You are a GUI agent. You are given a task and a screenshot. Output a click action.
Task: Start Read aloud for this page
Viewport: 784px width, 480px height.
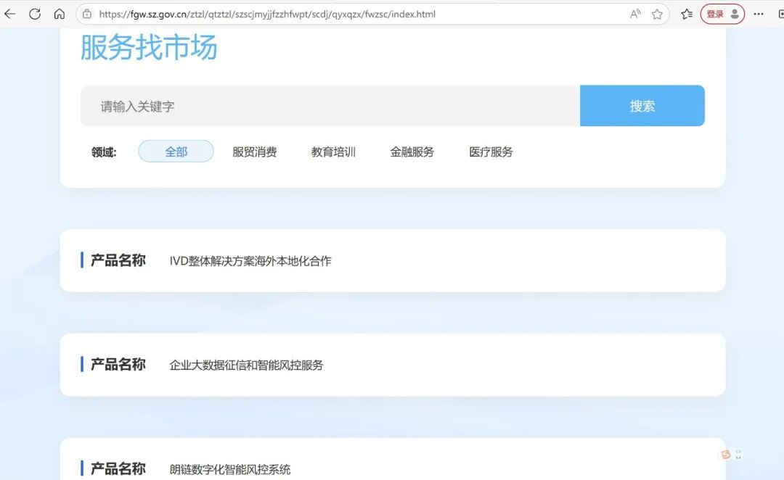(x=634, y=13)
